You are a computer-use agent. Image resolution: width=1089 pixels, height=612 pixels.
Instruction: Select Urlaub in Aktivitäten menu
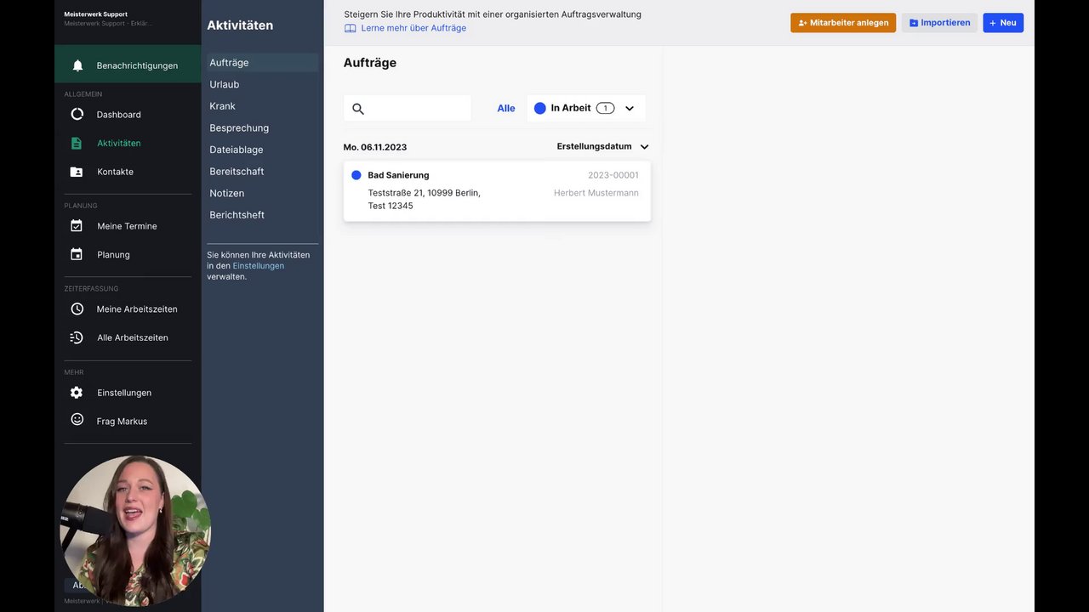point(225,84)
